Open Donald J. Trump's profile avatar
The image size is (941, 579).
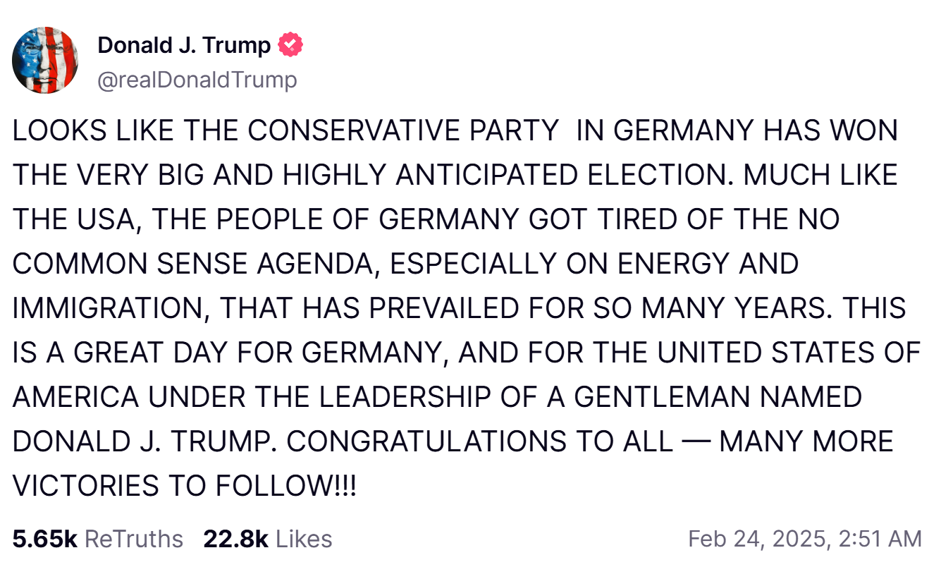[45, 60]
